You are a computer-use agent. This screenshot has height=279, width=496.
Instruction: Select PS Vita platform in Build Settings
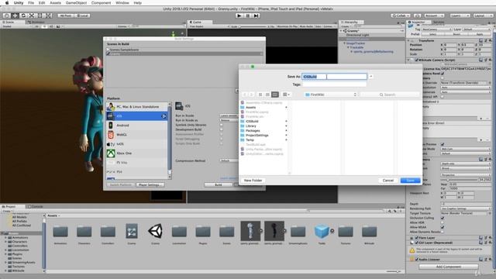tap(137, 162)
